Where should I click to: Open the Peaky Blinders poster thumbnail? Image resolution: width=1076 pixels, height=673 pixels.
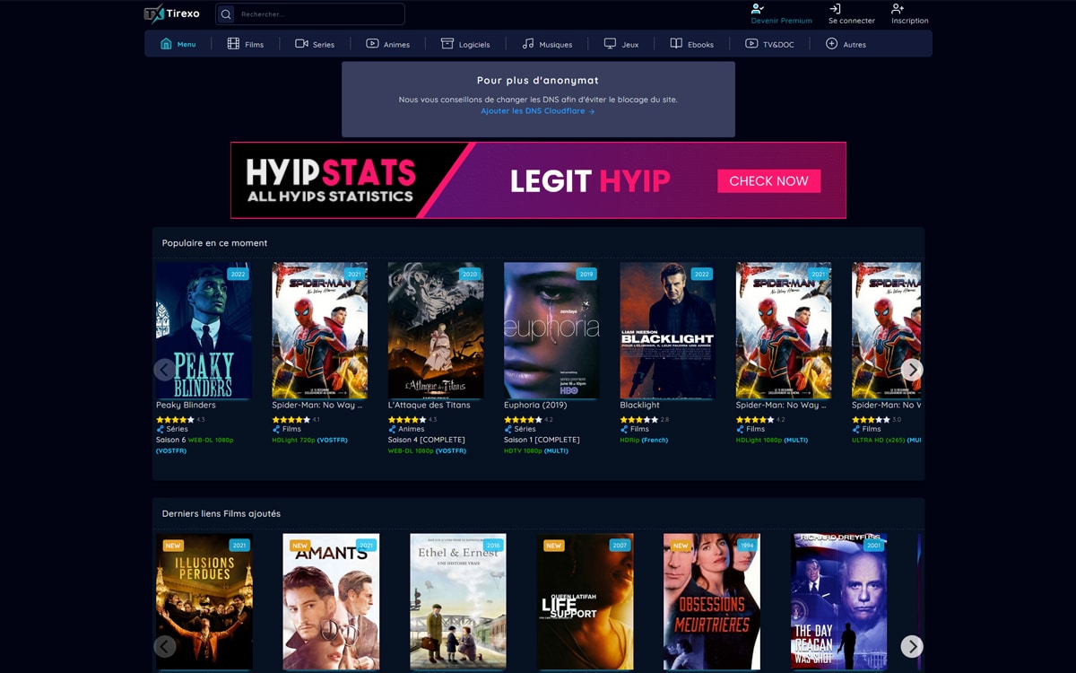[204, 330]
